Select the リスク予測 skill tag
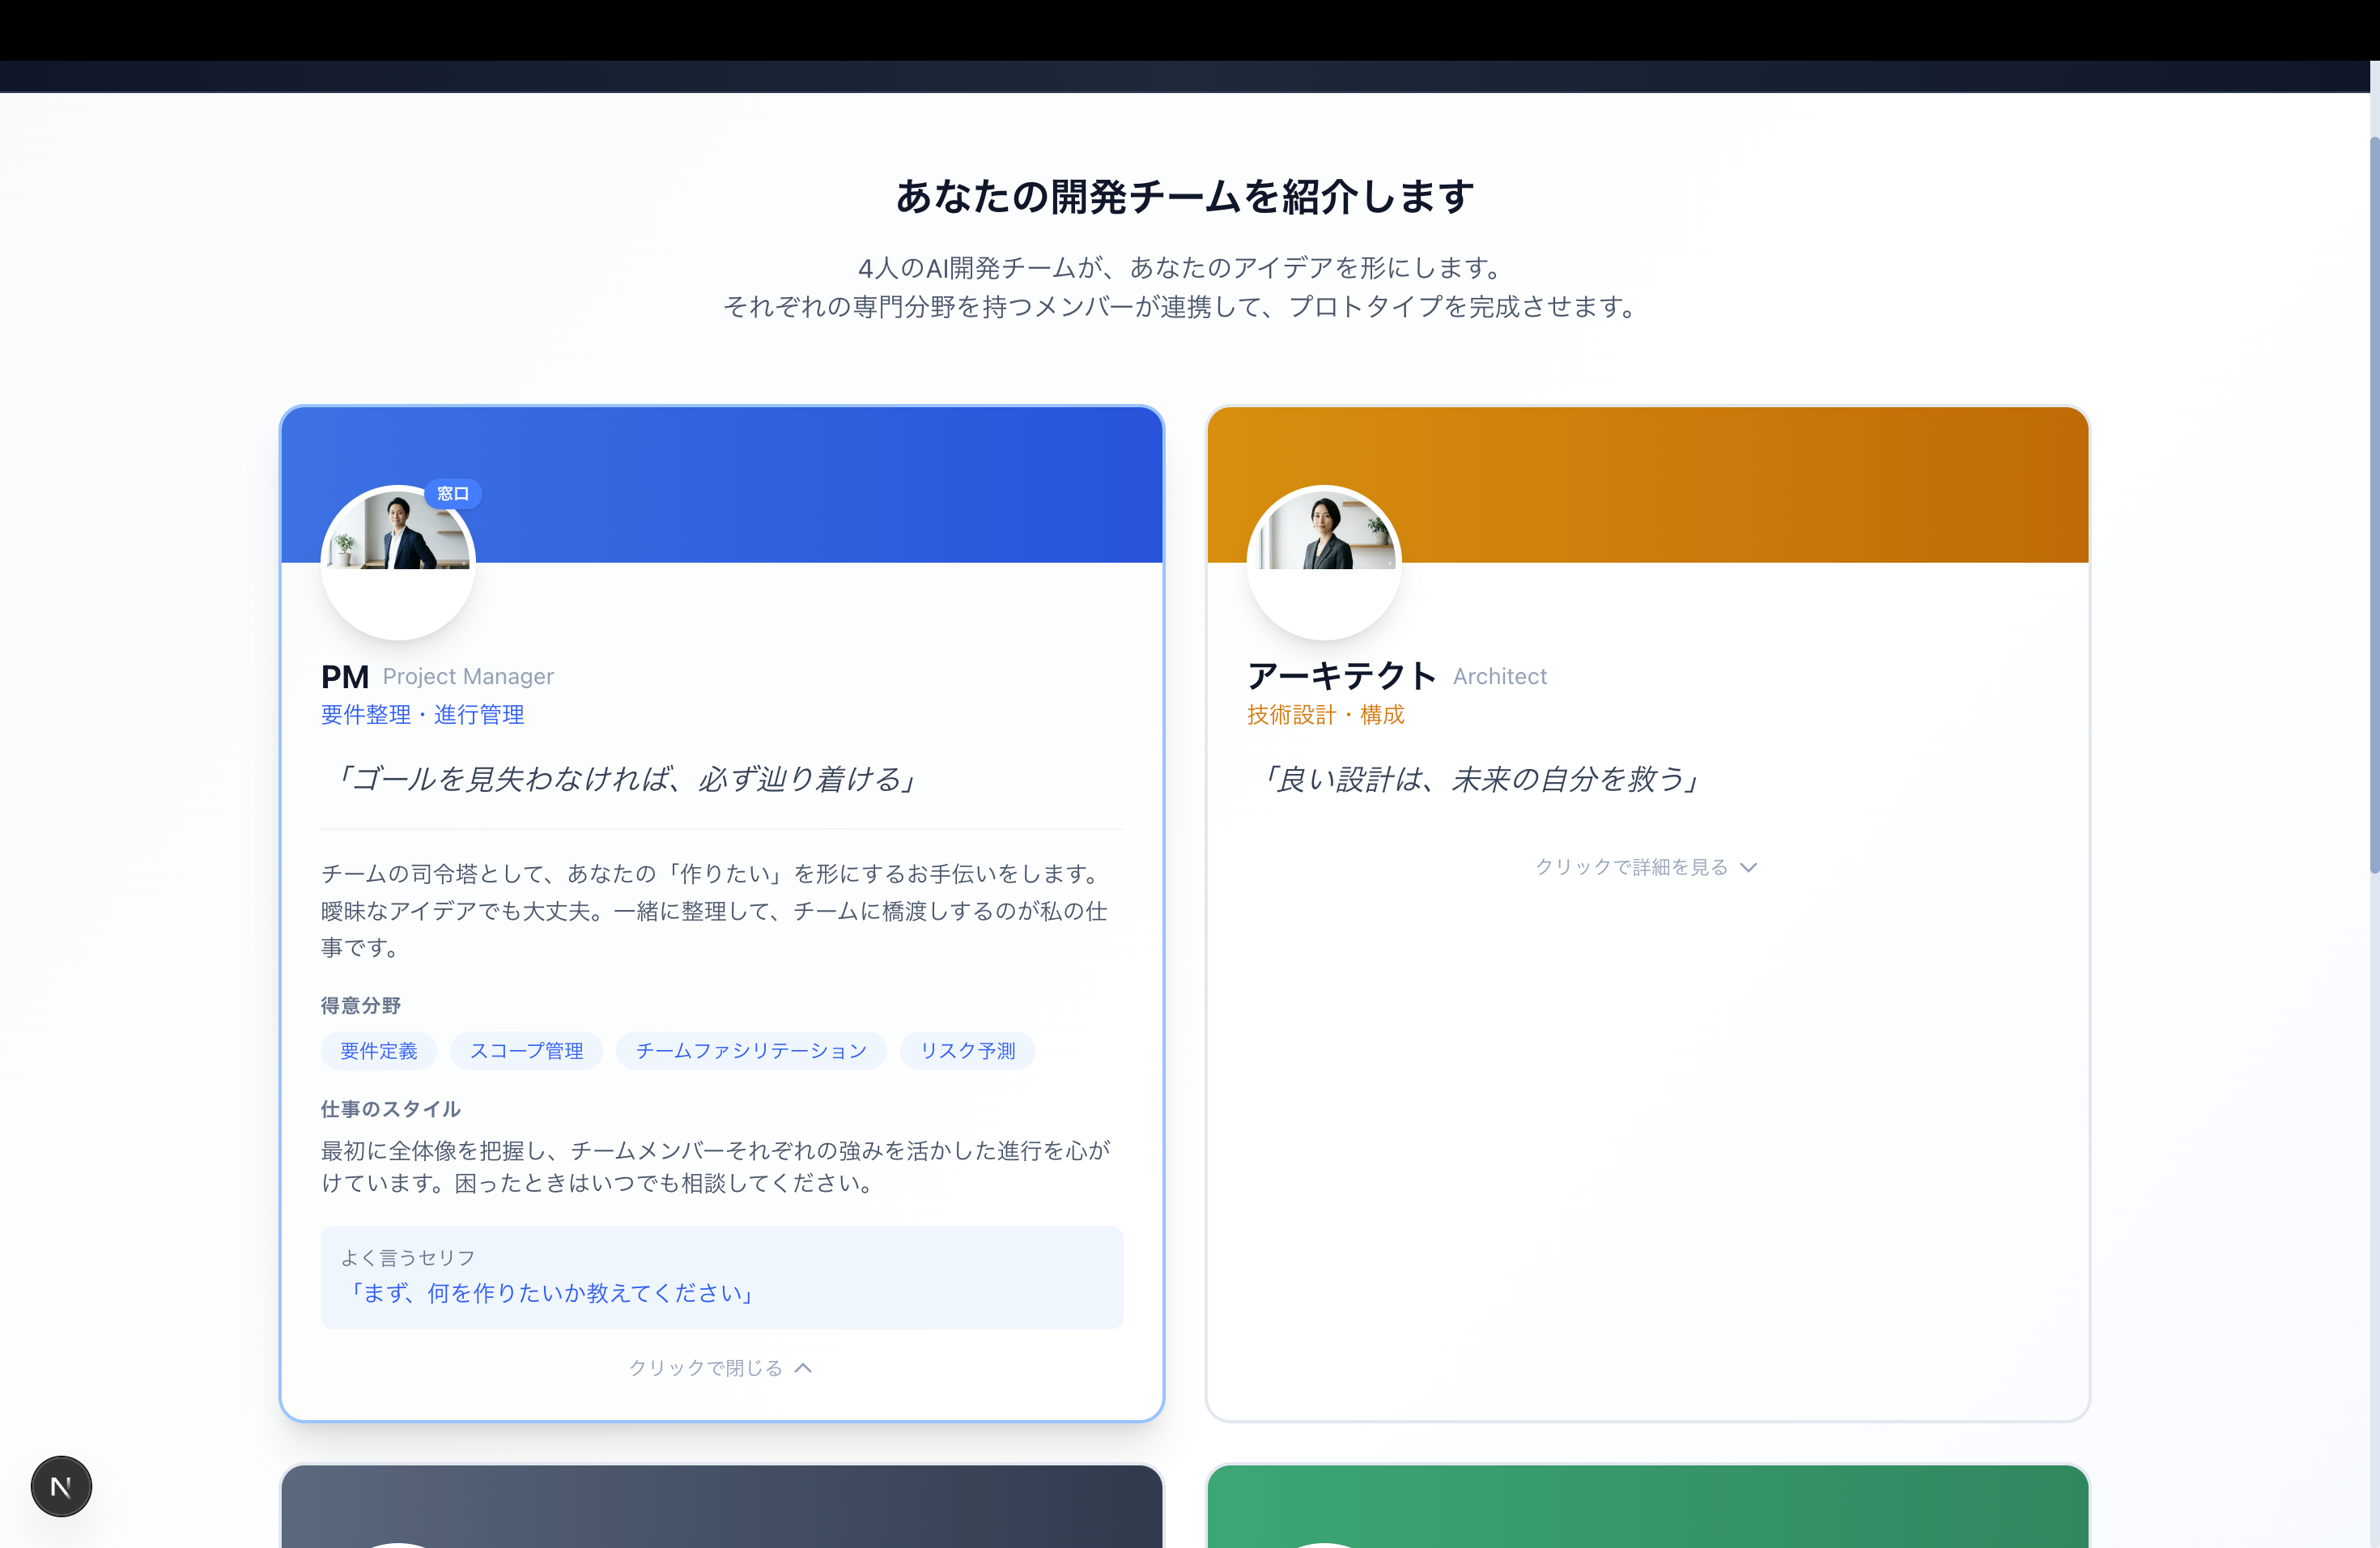2380x1548 pixels. [967, 1051]
